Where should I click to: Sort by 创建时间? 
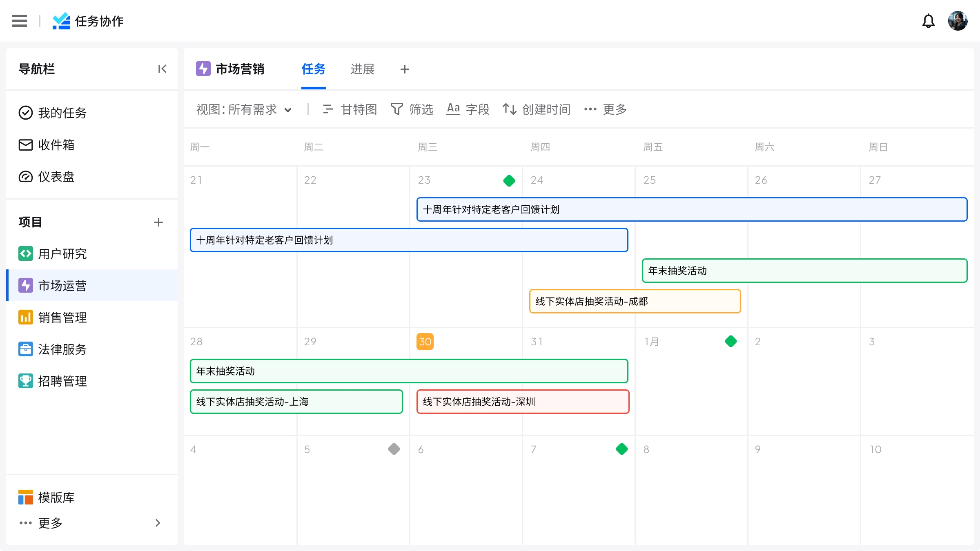pyautogui.click(x=536, y=109)
